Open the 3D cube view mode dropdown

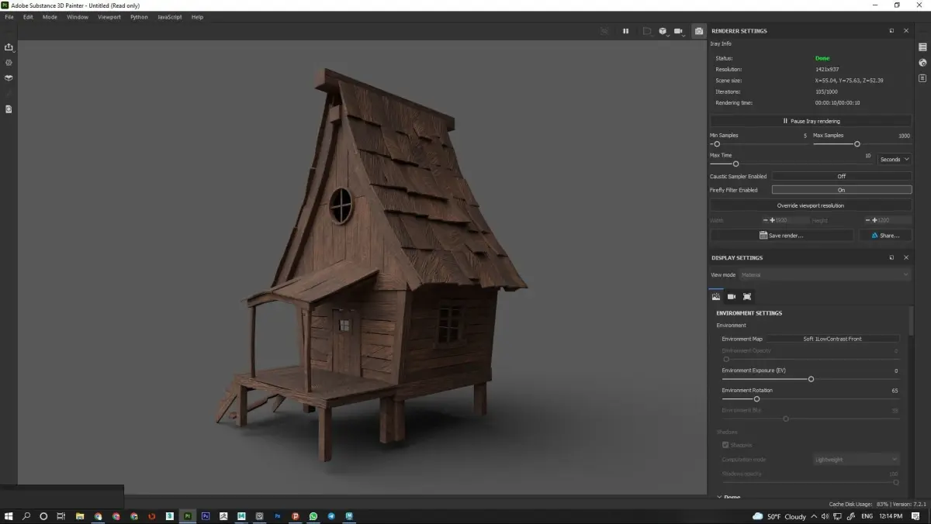[664, 31]
